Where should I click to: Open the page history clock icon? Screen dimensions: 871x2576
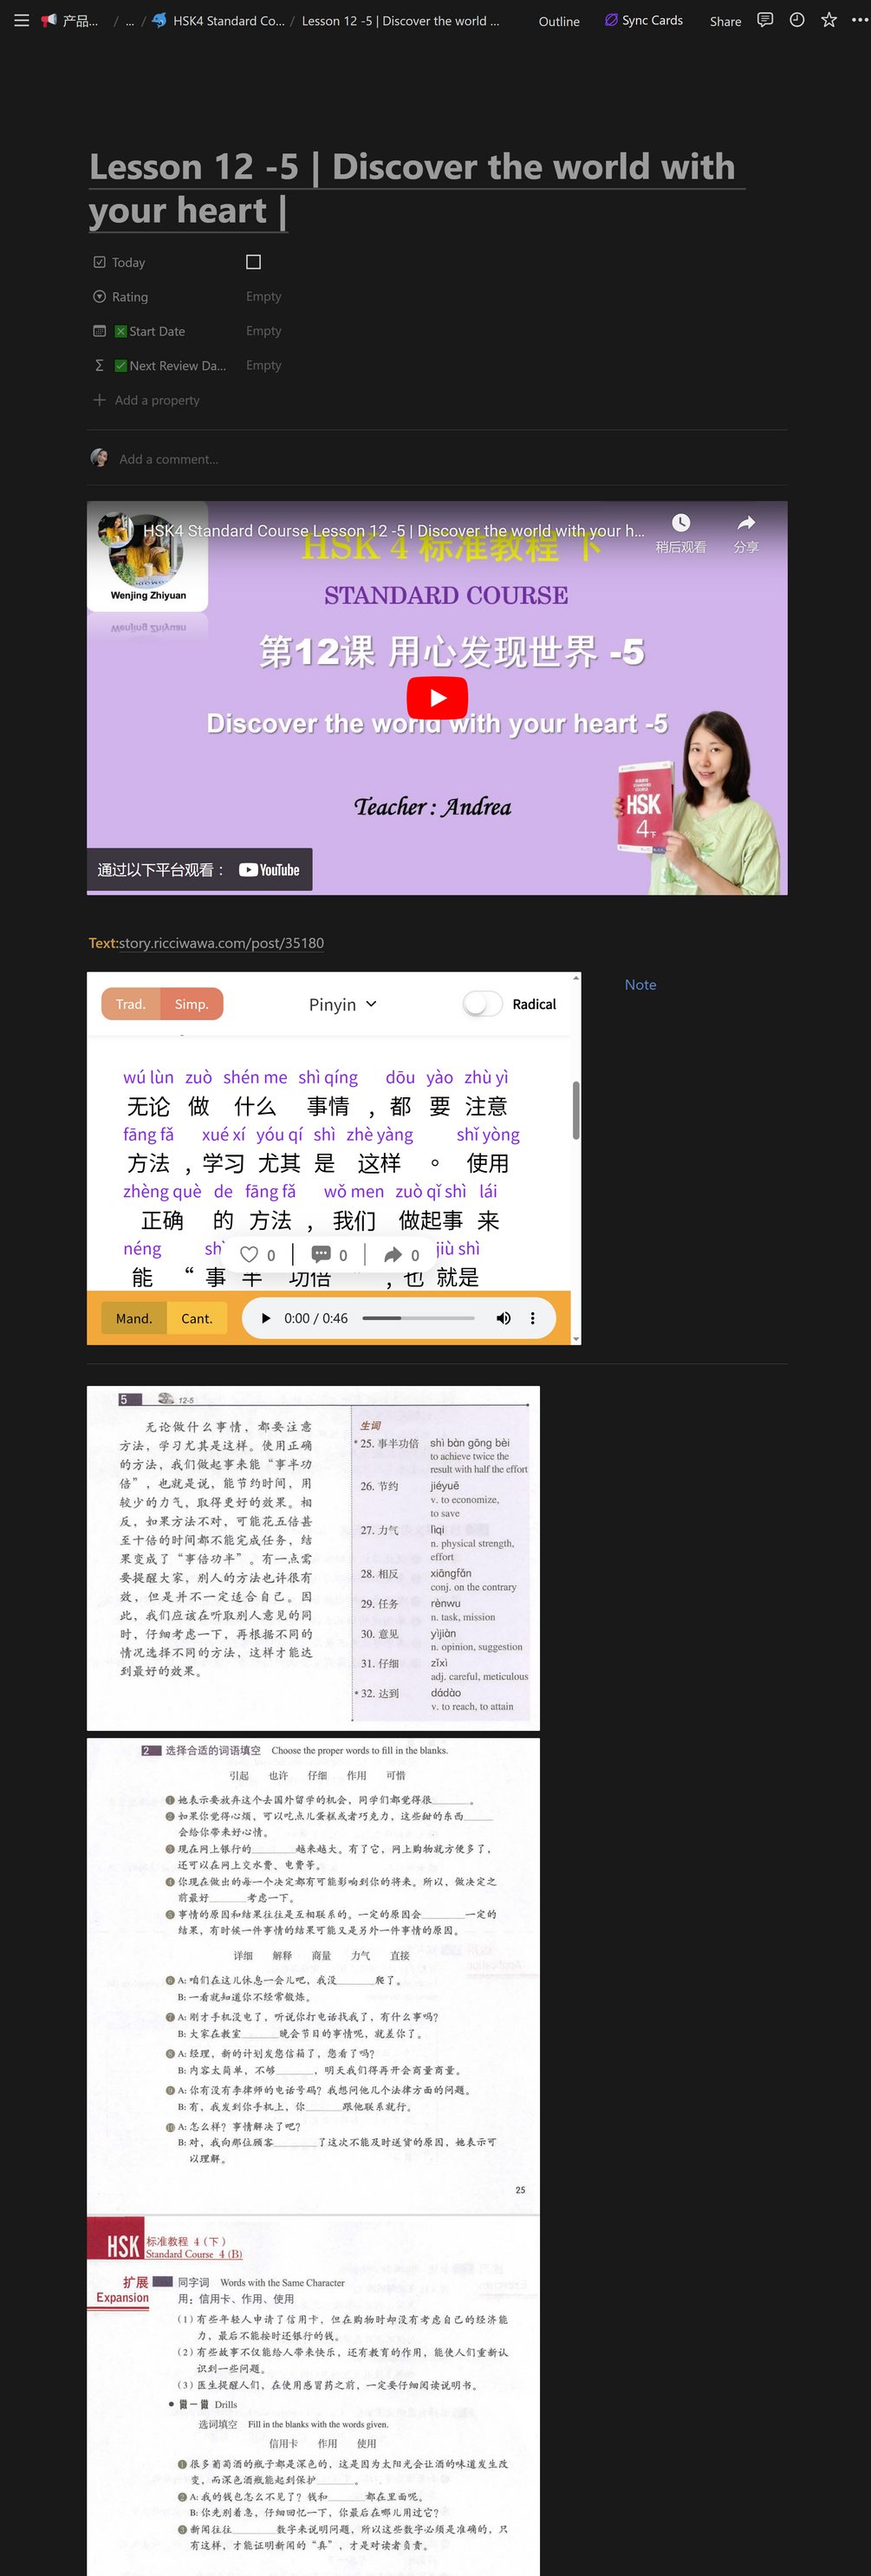(797, 20)
